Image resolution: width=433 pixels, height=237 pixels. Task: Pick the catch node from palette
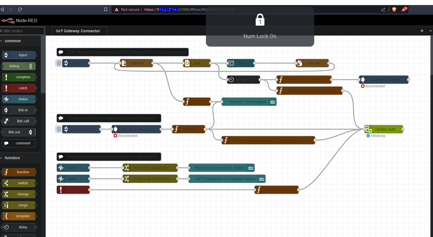pyautogui.click(x=19, y=88)
